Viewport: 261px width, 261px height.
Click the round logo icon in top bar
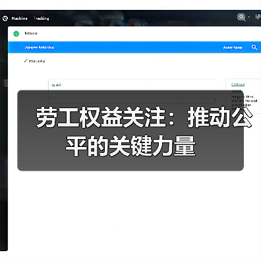click(x=5, y=18)
